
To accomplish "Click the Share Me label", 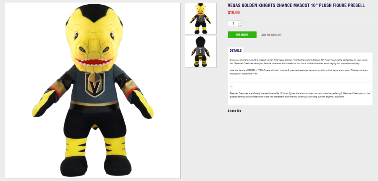I will tap(234, 111).
